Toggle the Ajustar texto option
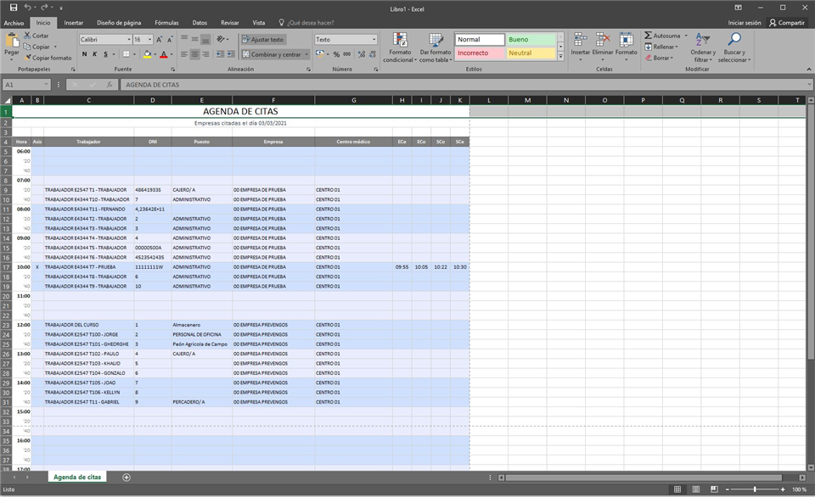 pyautogui.click(x=262, y=40)
